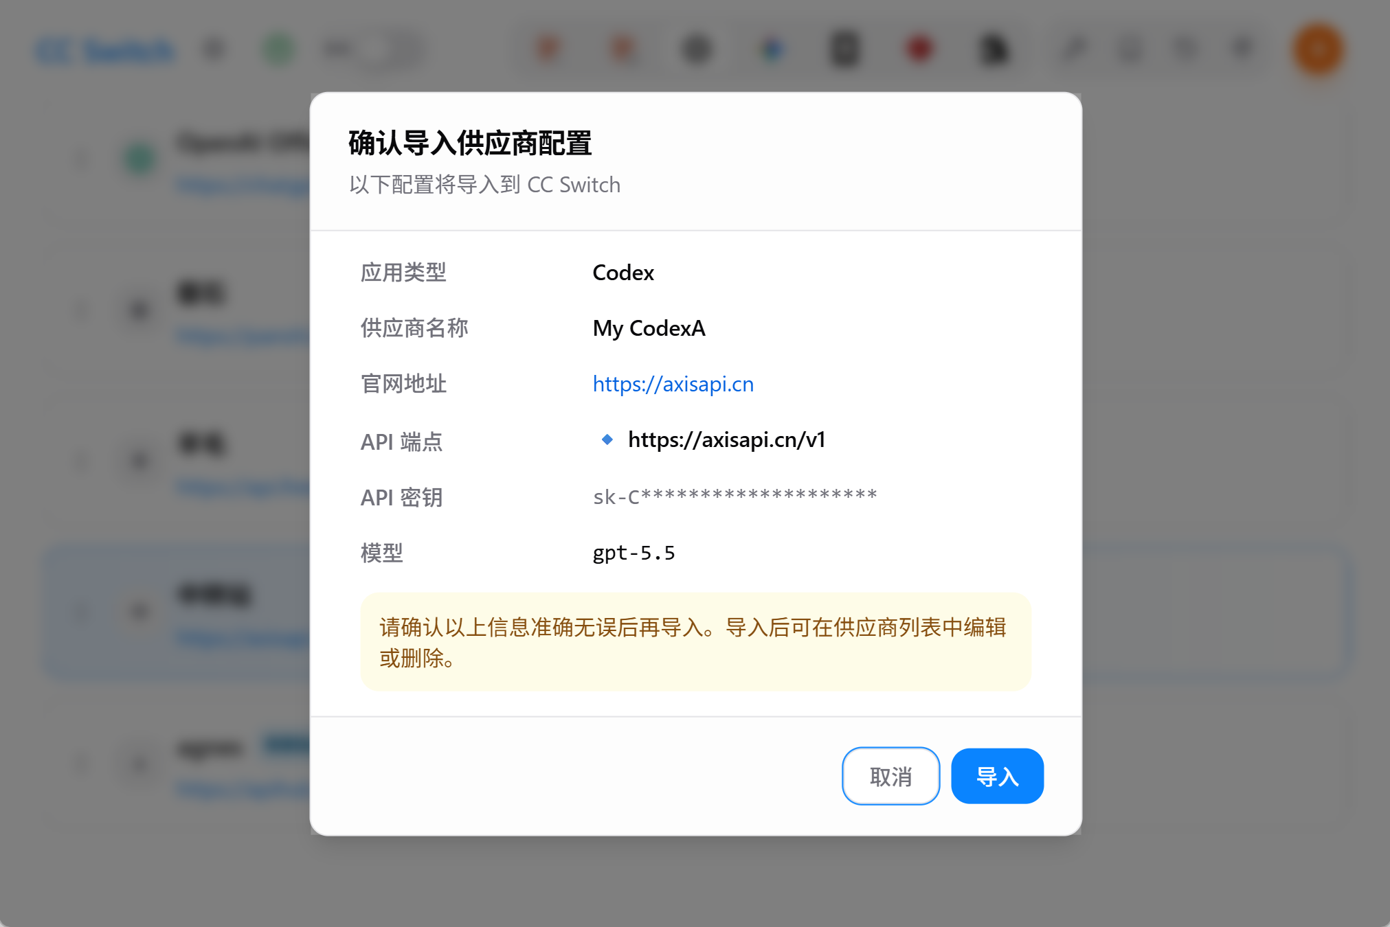This screenshot has width=1390, height=927.
Task: Click the 官网地址 label
Action: point(403,384)
